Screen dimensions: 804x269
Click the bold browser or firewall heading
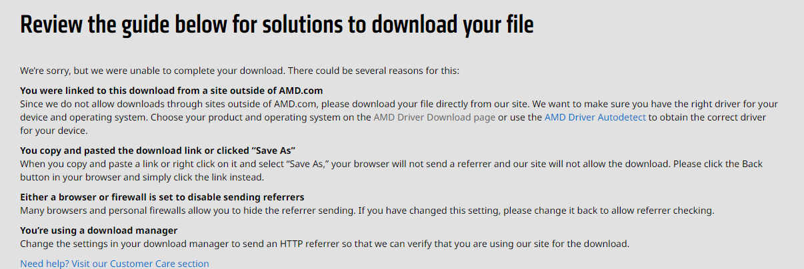[162, 197]
